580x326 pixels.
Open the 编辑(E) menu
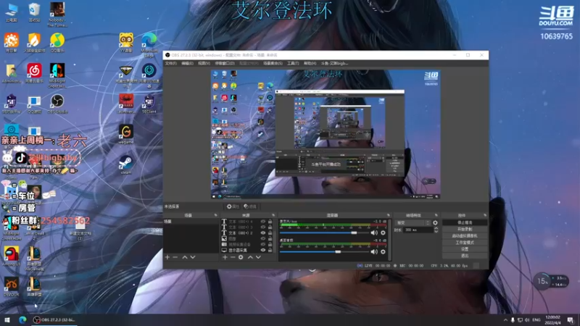(187, 63)
